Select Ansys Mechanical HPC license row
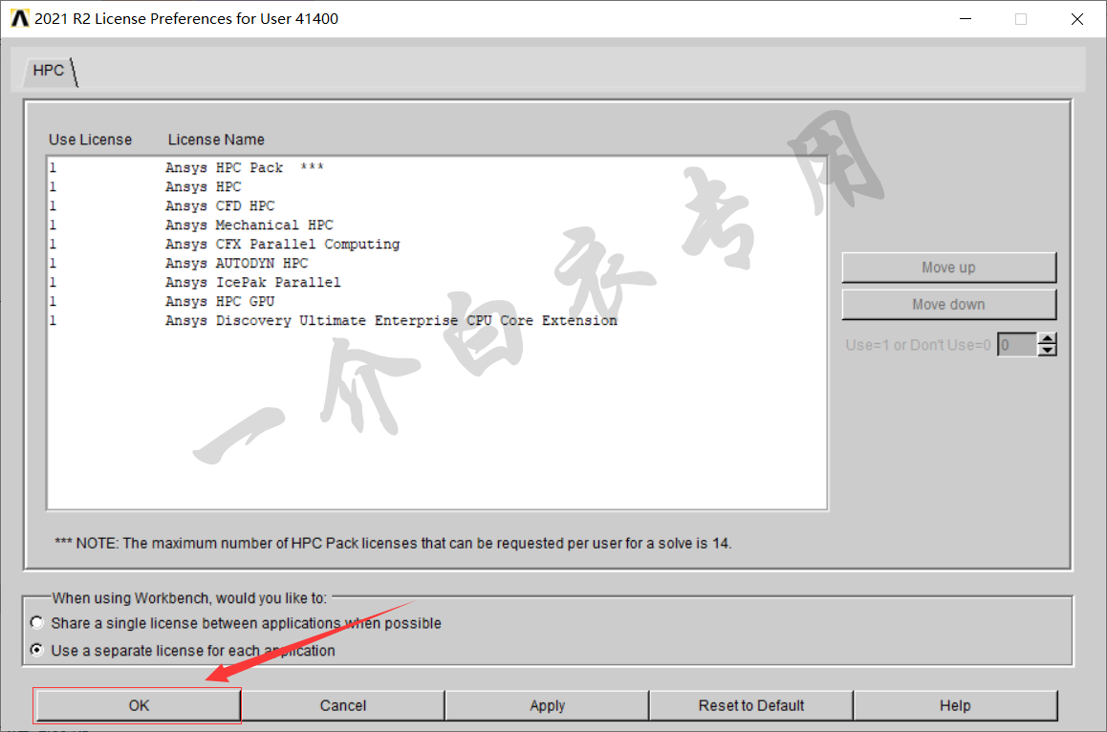The image size is (1107, 732). (x=436, y=226)
